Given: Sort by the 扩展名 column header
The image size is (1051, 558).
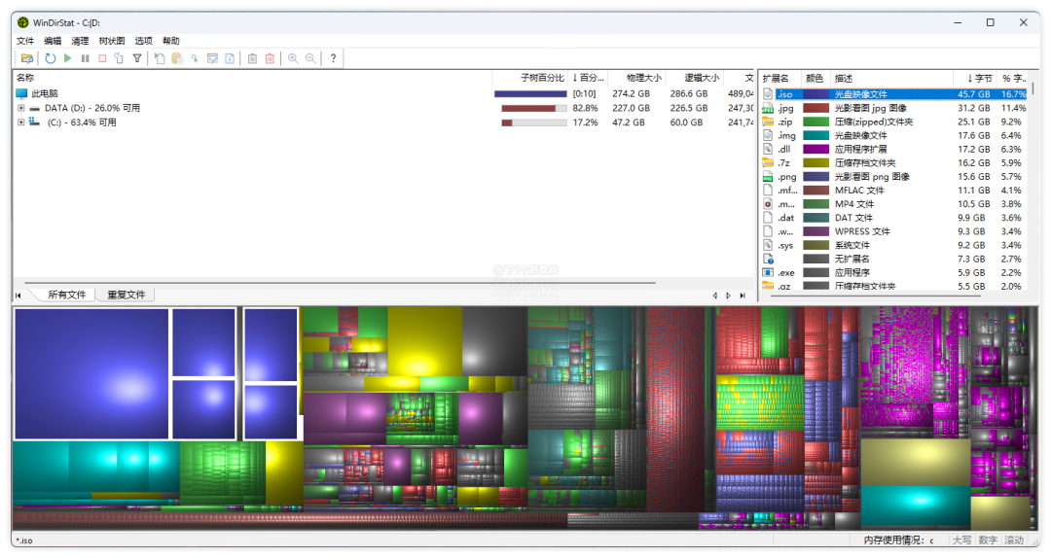Looking at the screenshot, I should [x=780, y=79].
